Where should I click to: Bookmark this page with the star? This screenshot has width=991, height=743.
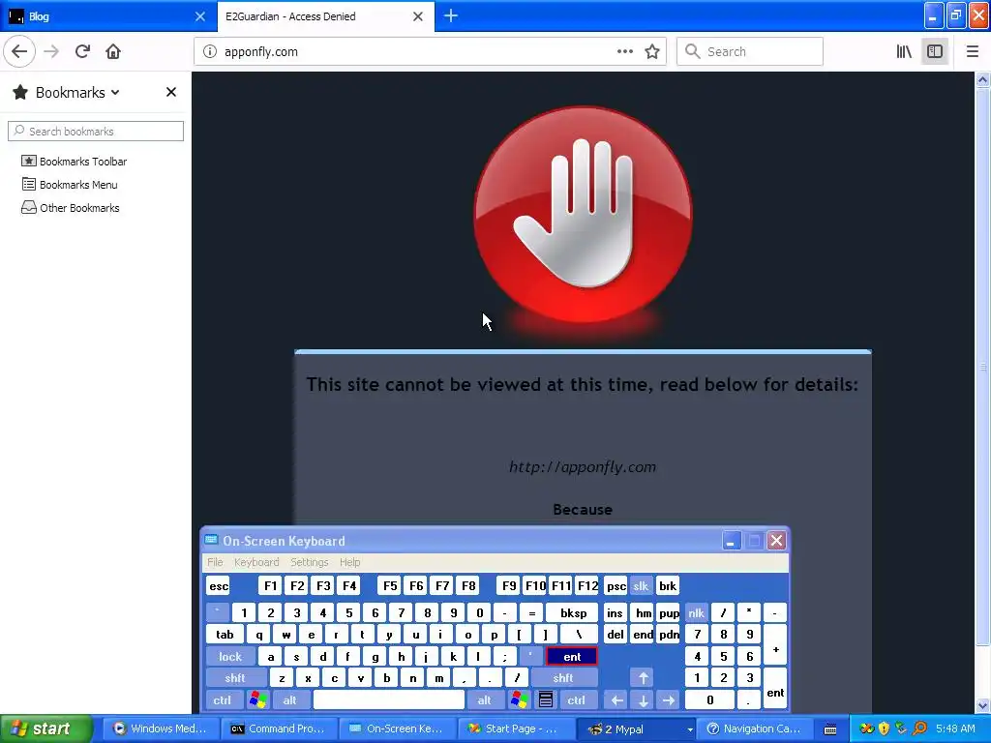tap(652, 52)
